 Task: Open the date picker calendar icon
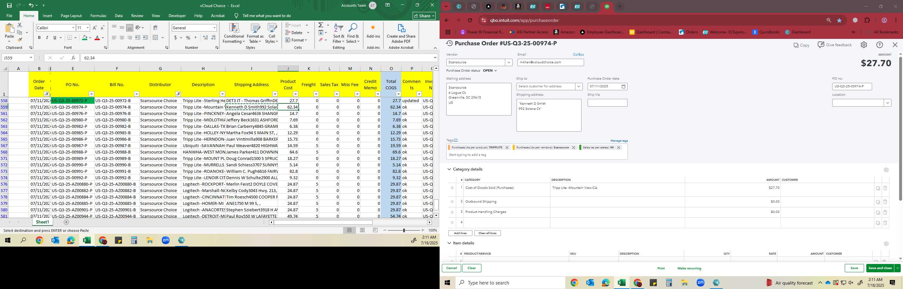pyautogui.click(x=623, y=86)
